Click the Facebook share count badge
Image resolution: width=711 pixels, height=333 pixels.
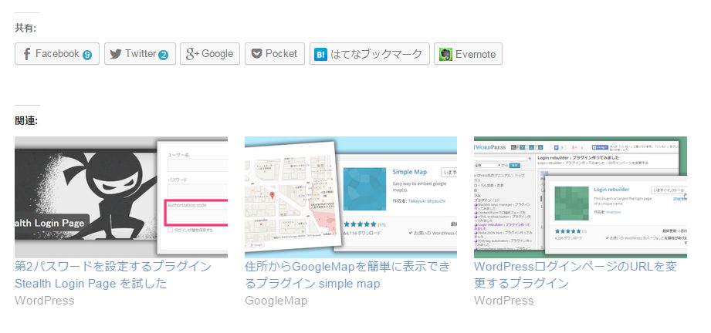[87, 55]
